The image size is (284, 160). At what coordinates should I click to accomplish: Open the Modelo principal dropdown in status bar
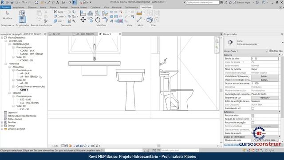(180, 150)
